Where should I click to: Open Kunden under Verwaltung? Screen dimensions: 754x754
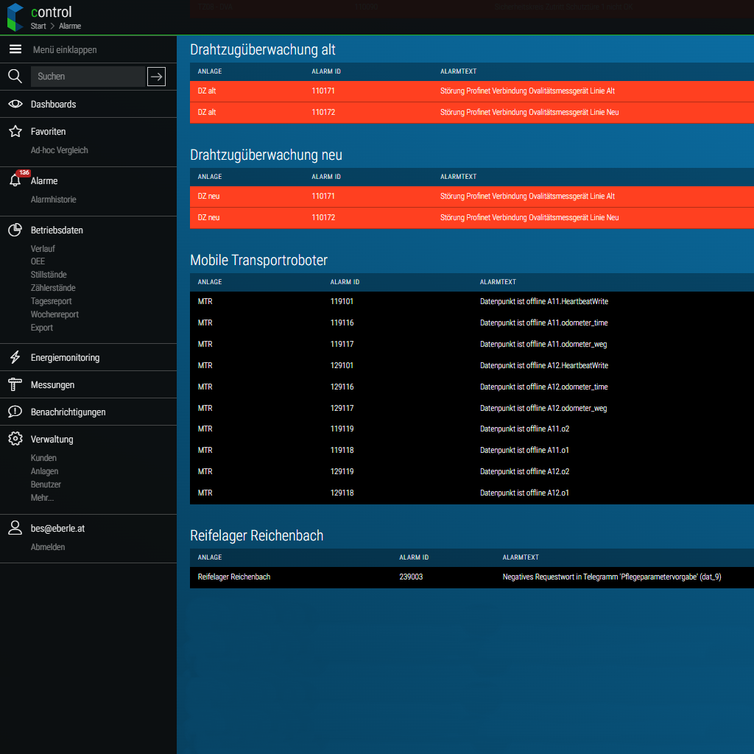[x=43, y=458]
